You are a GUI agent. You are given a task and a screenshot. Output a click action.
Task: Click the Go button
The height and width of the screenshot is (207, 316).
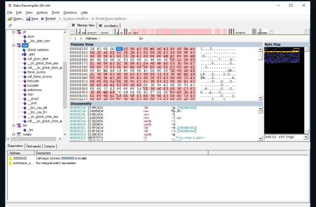(141, 38)
